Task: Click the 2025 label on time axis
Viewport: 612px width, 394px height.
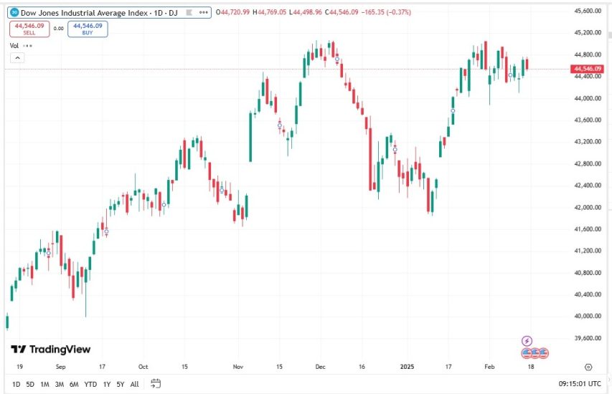Action: tap(407, 367)
